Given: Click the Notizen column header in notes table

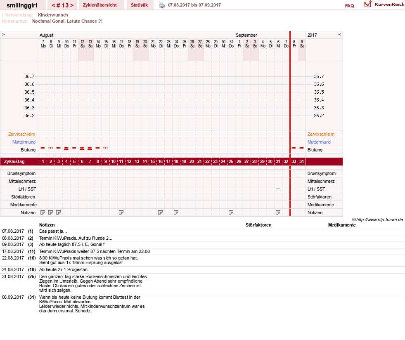Looking at the screenshot, I should pos(47,225).
